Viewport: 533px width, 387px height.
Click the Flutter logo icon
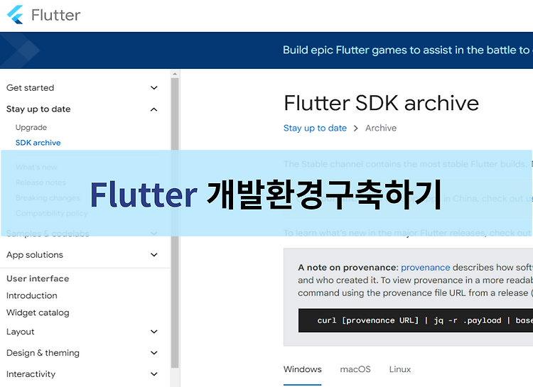pos(15,15)
